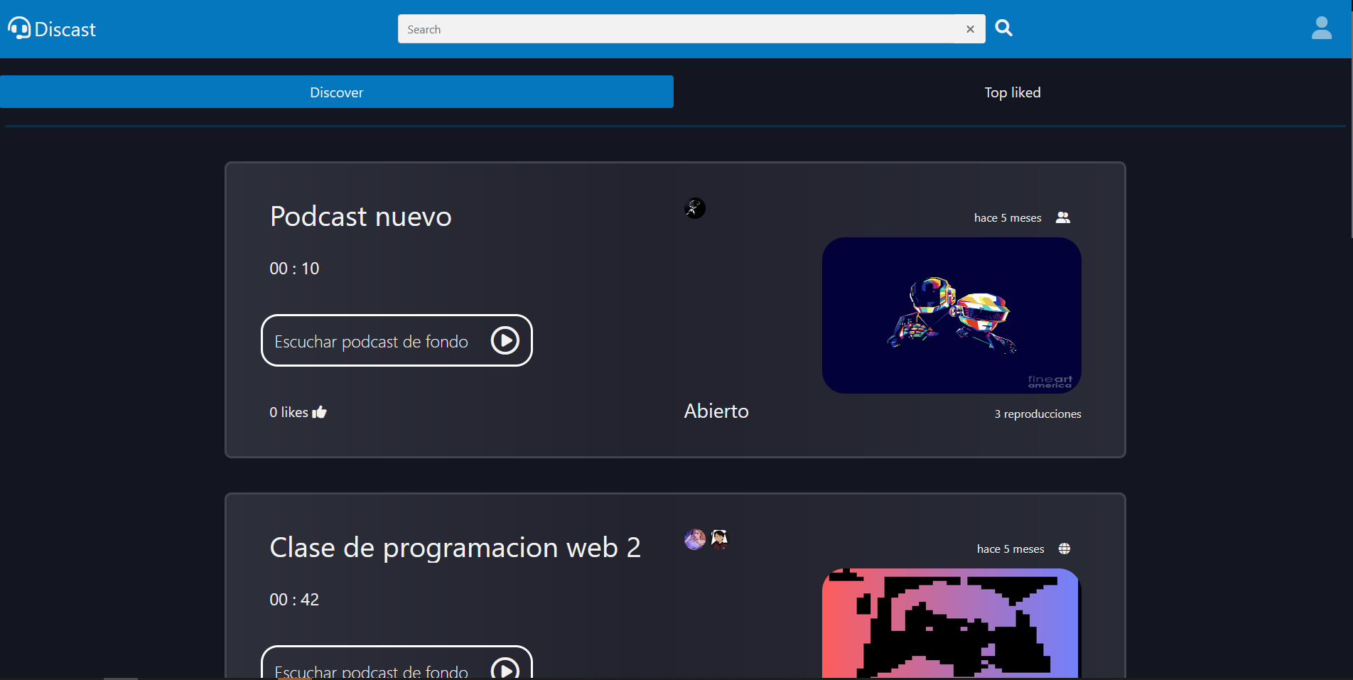The image size is (1353, 680).
Task: Click the globe public icon on Clase de programacion
Action: tap(1064, 549)
